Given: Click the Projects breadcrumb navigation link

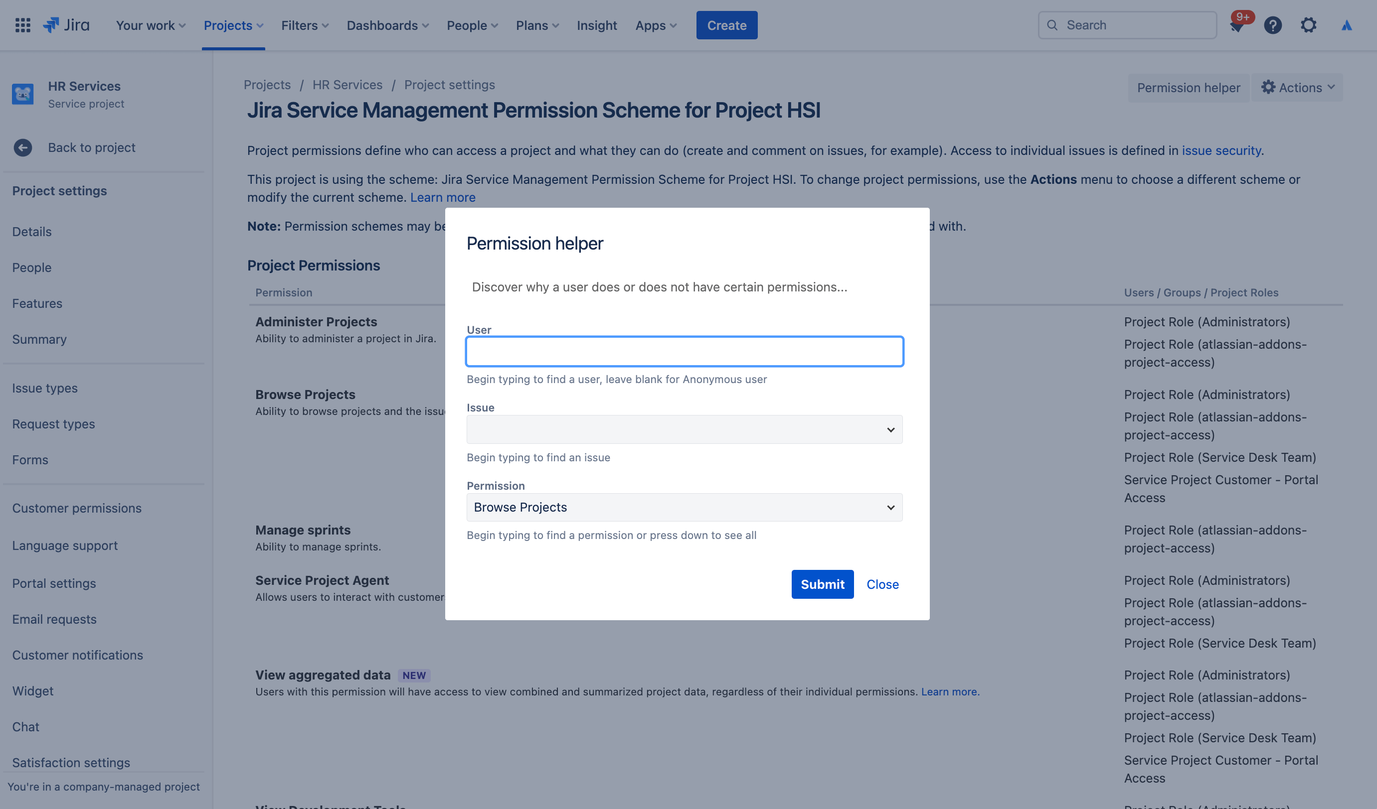Looking at the screenshot, I should [x=268, y=85].
